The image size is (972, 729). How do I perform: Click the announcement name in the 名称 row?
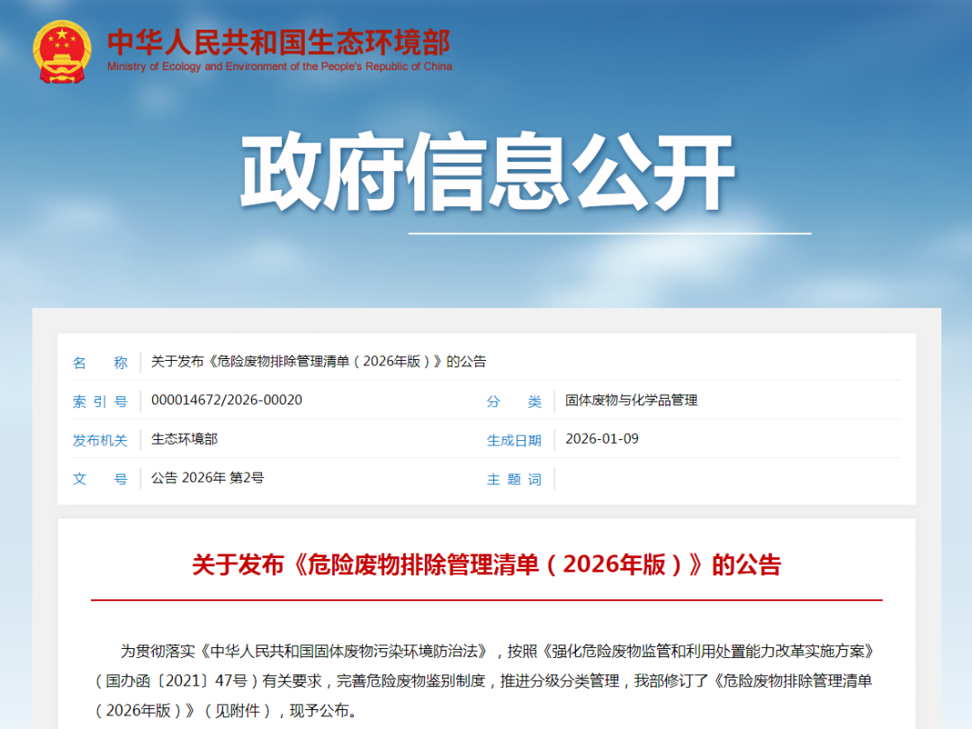tap(319, 362)
